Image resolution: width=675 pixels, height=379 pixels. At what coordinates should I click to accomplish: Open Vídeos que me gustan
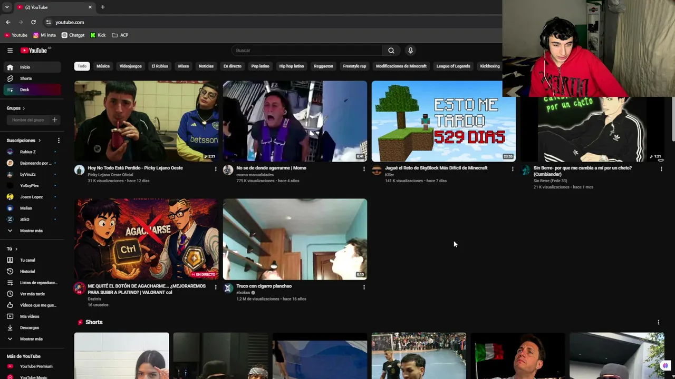(x=32, y=305)
